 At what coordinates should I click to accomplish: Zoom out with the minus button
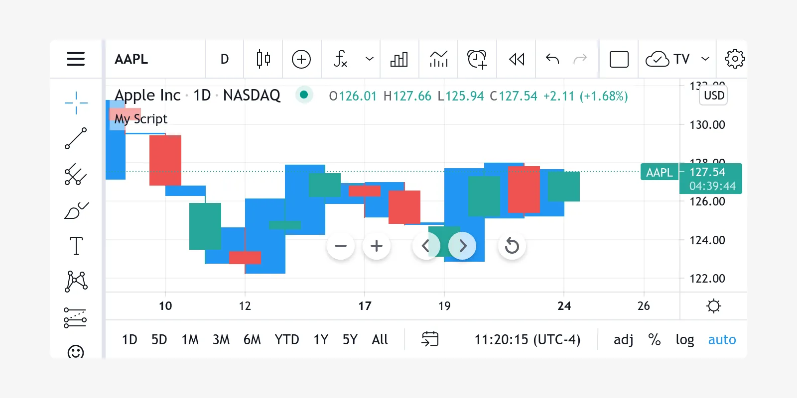341,246
